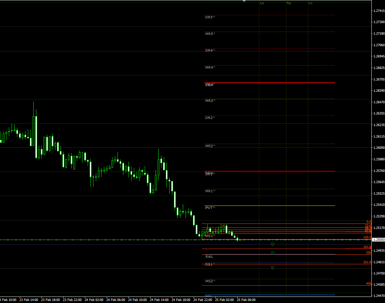The image size is (385, 303).
Task: Click the PVT pivot level label
Action: (x=210, y=208)
